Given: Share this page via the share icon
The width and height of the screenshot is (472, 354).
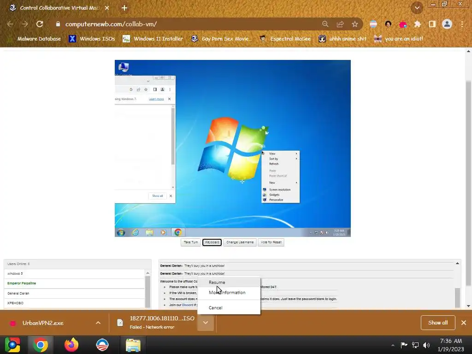Looking at the screenshot, I should (340, 24).
